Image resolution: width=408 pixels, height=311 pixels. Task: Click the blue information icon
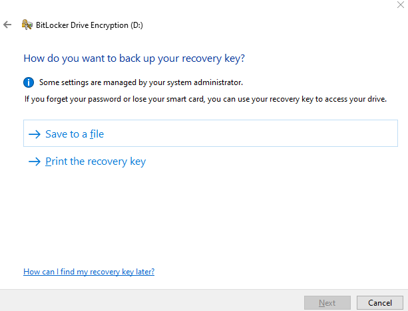point(29,82)
